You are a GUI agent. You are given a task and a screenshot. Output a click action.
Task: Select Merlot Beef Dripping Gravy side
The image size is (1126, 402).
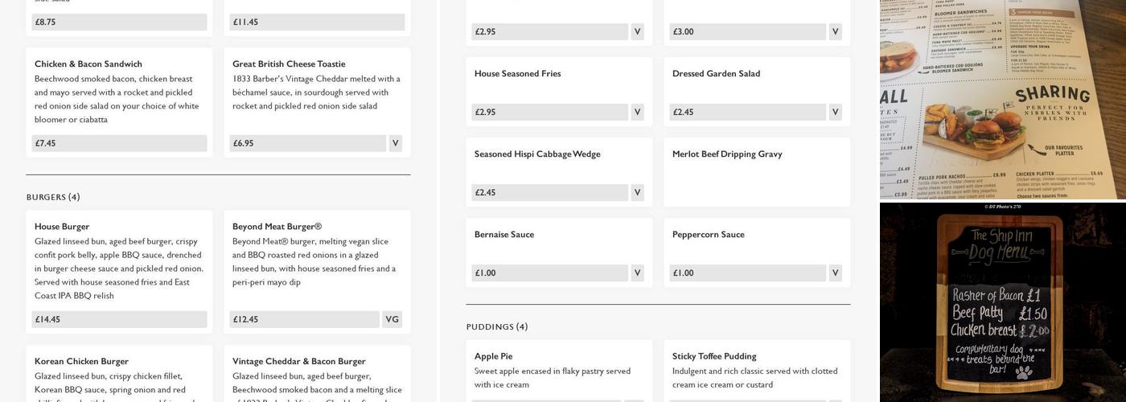[727, 154]
